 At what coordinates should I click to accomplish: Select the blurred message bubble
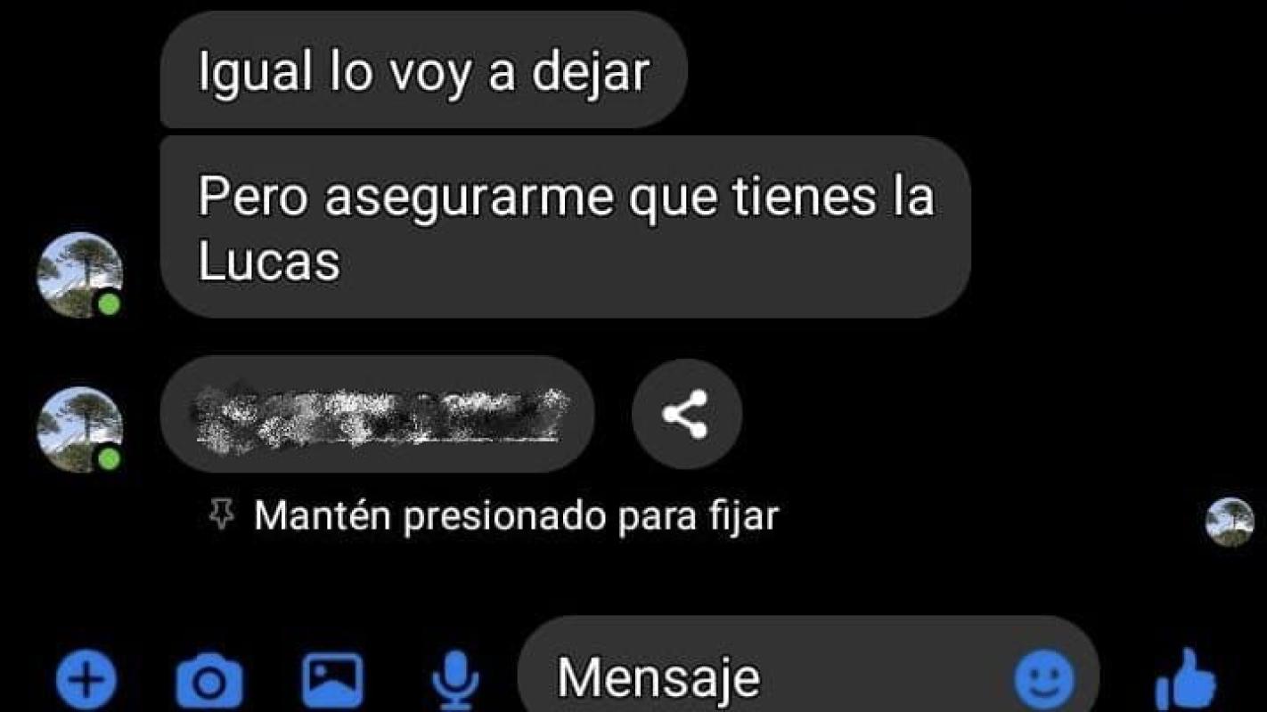377,414
